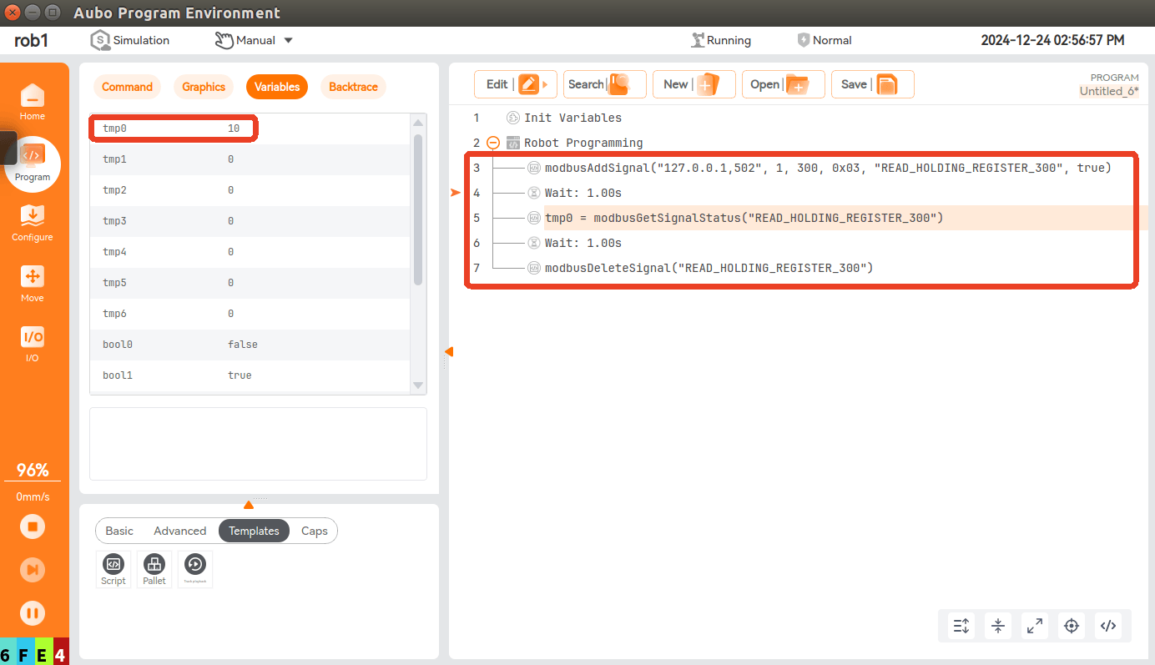
Task: Insert a Script template
Action: click(x=113, y=569)
